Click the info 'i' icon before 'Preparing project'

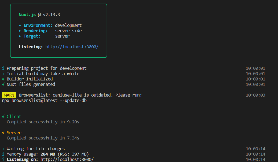3,68
